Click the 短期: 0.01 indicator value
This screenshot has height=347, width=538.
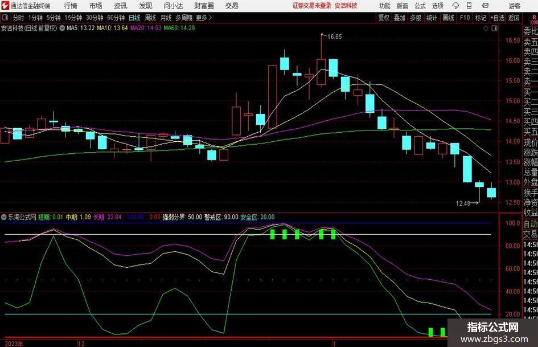tap(51, 217)
